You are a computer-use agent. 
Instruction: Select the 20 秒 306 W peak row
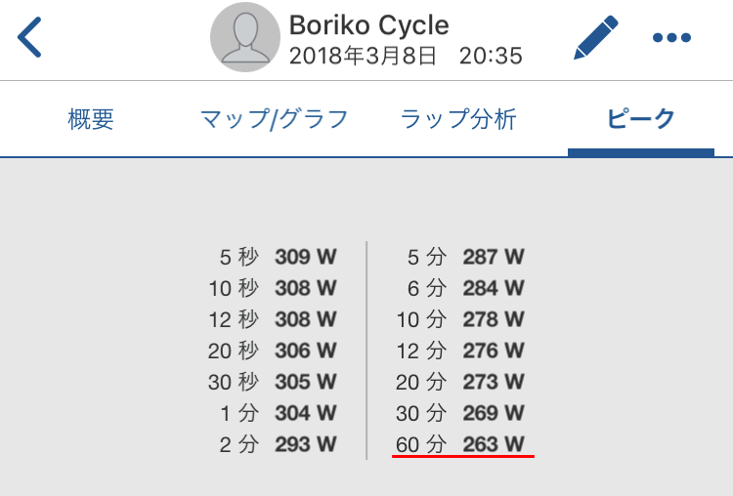coord(273,351)
